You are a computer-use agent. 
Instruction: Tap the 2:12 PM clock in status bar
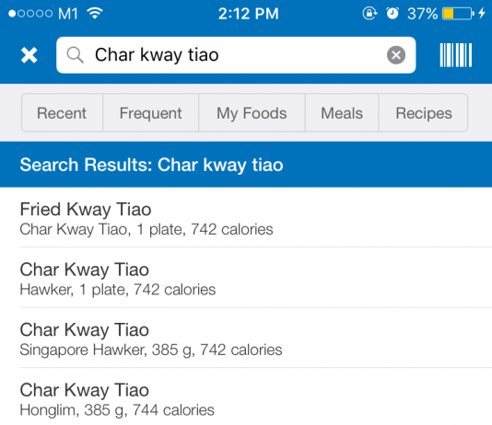pyautogui.click(x=248, y=14)
